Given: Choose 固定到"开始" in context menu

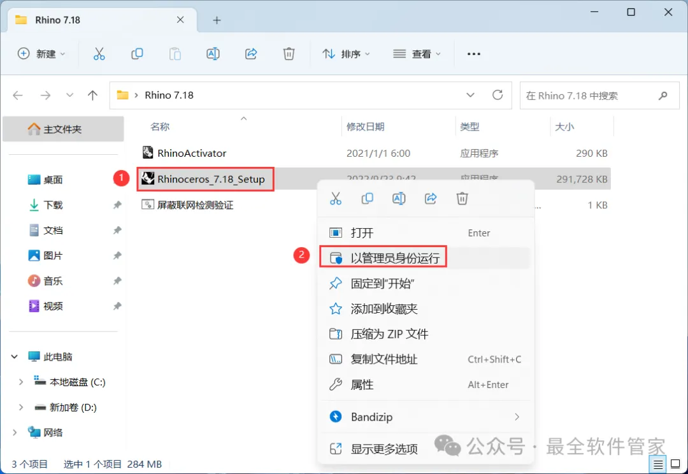Looking at the screenshot, I should tap(424, 283).
